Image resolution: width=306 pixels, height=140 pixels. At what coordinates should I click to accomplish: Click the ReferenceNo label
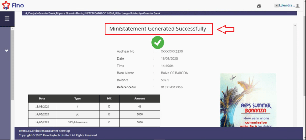[126, 87]
